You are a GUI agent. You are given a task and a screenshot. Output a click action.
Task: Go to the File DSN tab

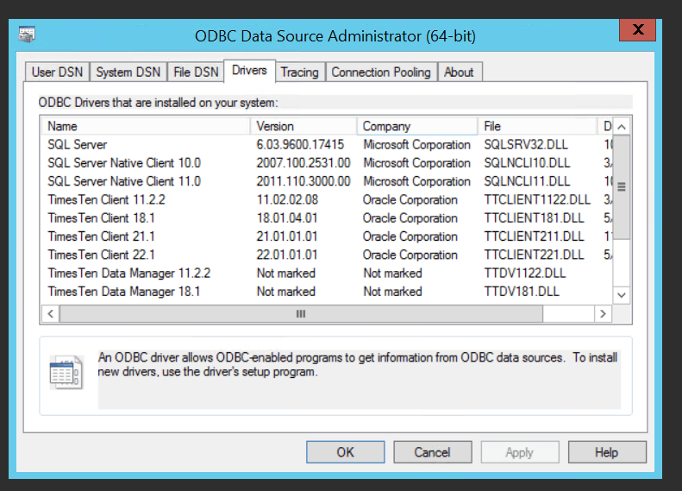[x=196, y=72]
